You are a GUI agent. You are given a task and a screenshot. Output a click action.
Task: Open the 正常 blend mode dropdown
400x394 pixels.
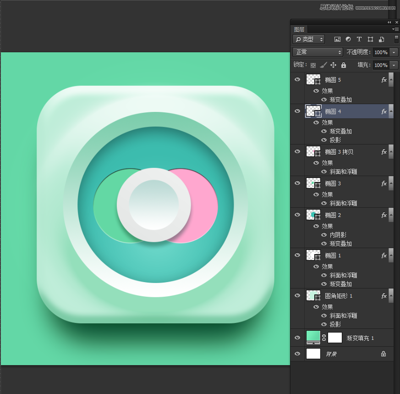tap(318, 52)
